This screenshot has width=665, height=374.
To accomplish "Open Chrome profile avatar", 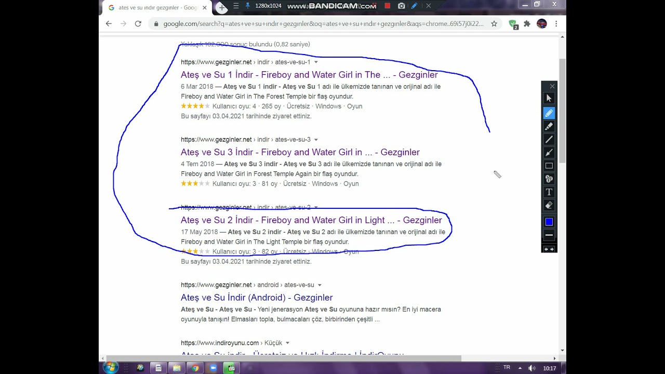I will pos(541,23).
